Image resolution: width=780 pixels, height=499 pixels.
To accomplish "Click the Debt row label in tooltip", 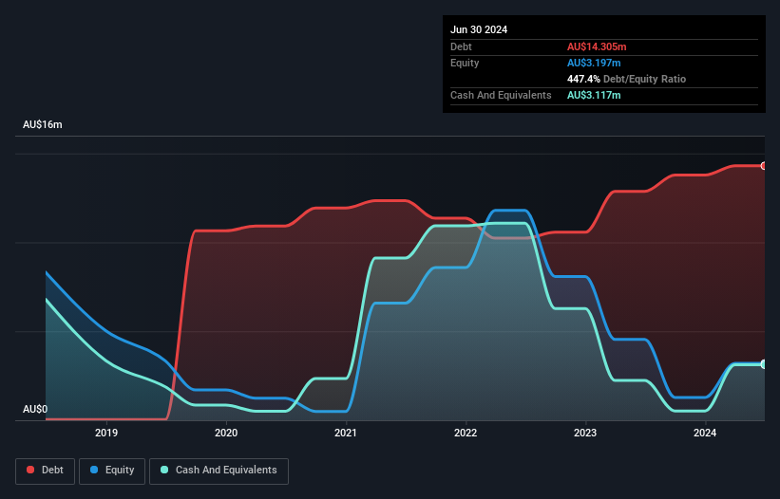I will coord(461,46).
